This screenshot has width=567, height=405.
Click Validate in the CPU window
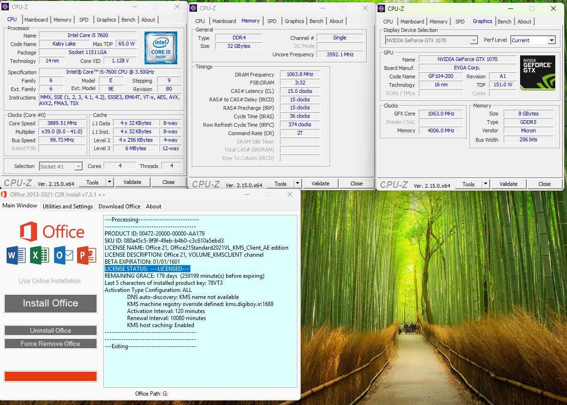(x=132, y=182)
